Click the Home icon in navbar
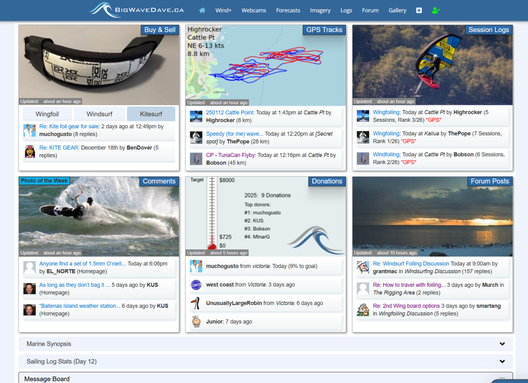This screenshot has height=383, width=528. 202,10
